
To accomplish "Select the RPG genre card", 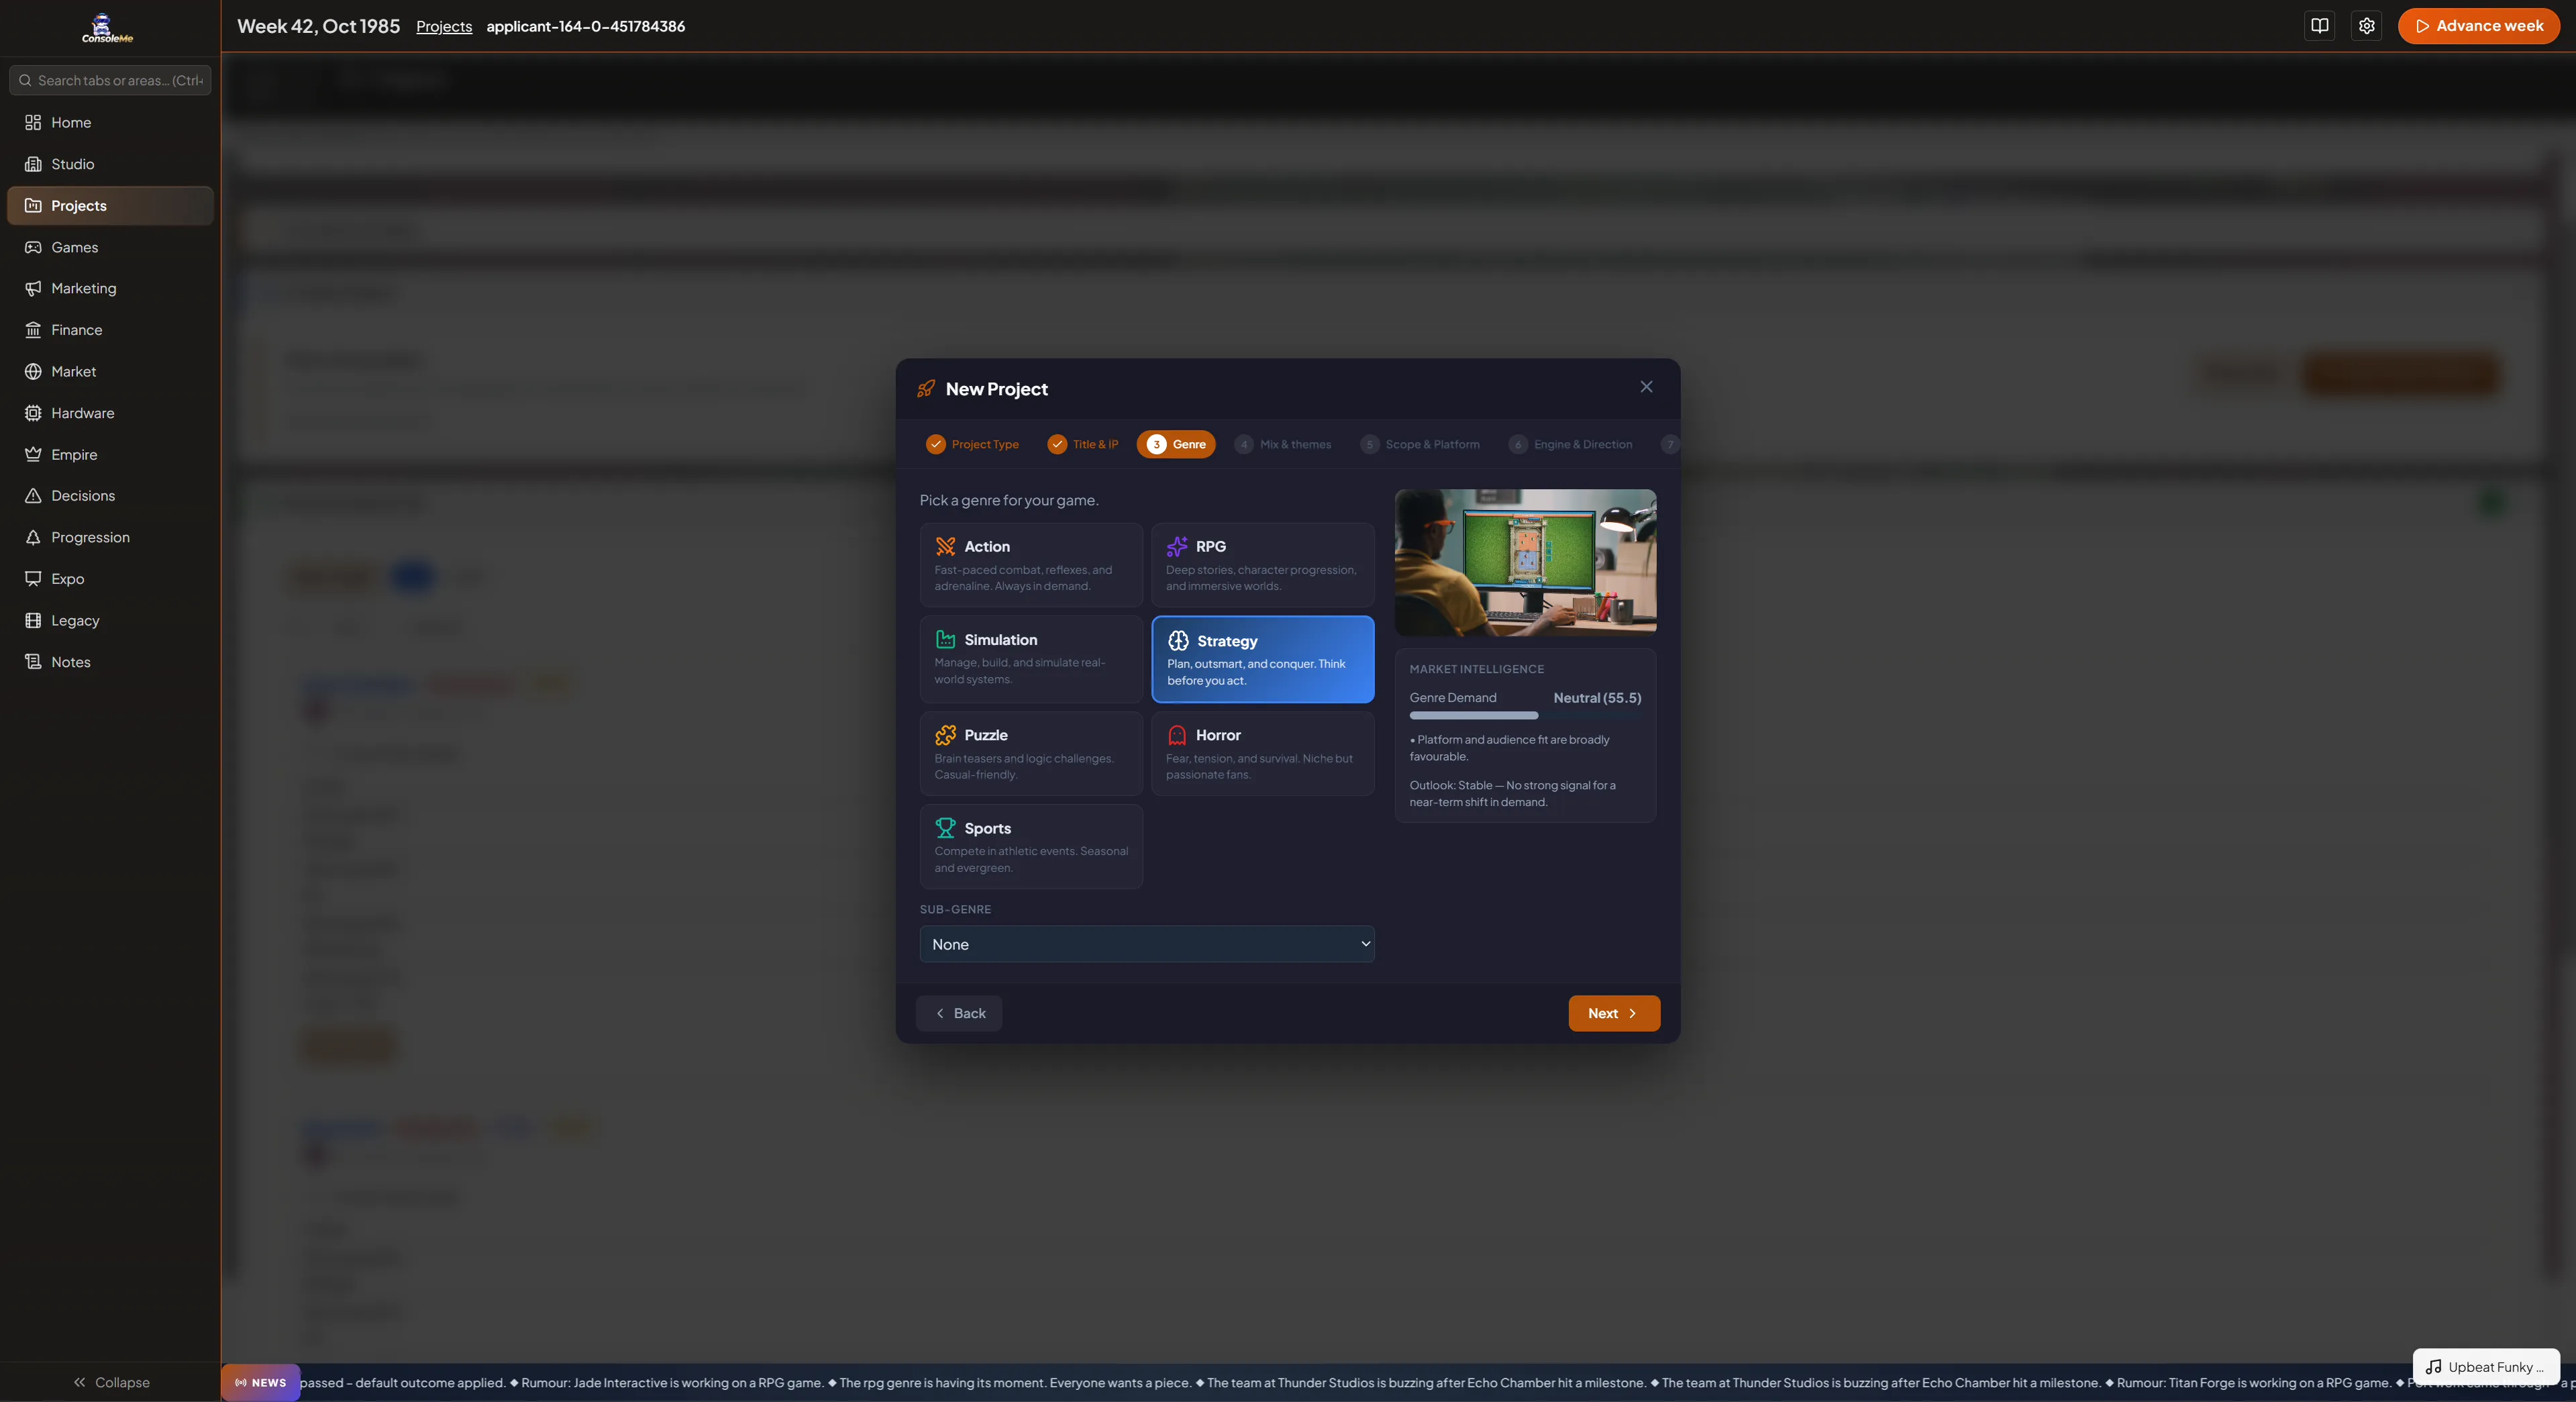I will coord(1262,565).
